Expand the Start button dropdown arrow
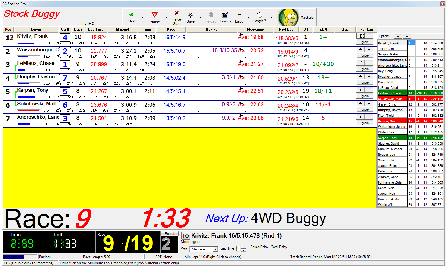 tap(143, 18)
